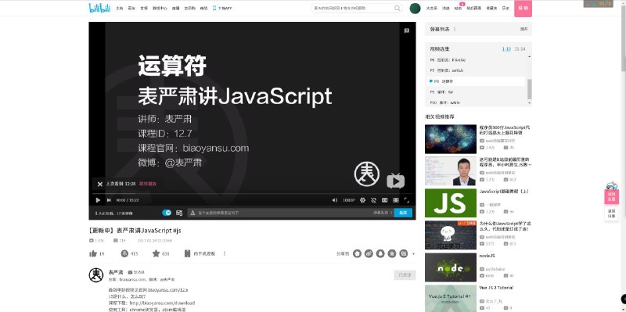Open the uploader avatar 表严肃
Image resolution: width=626 pixels, height=312 pixels.
95,275
